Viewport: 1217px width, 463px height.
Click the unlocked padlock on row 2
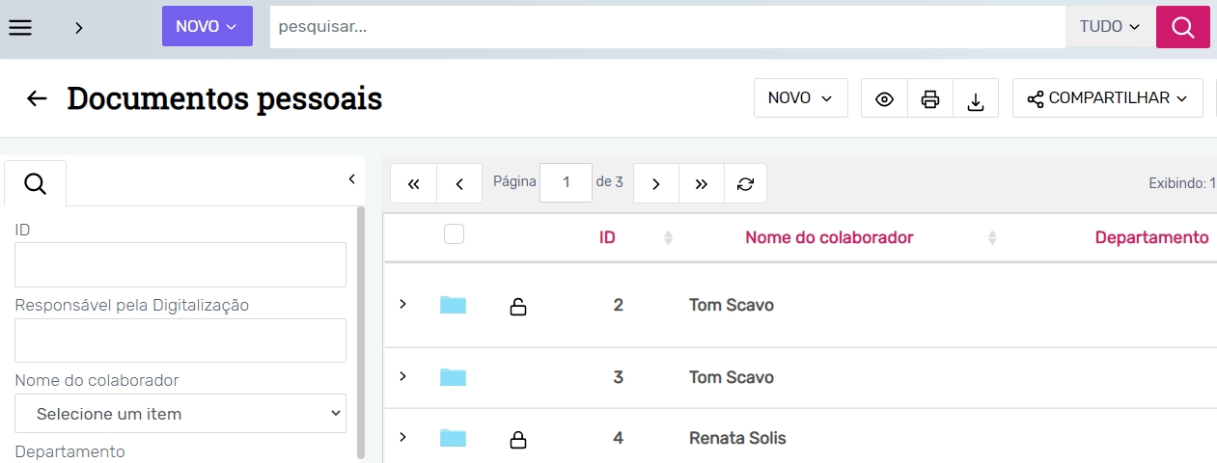(x=518, y=307)
